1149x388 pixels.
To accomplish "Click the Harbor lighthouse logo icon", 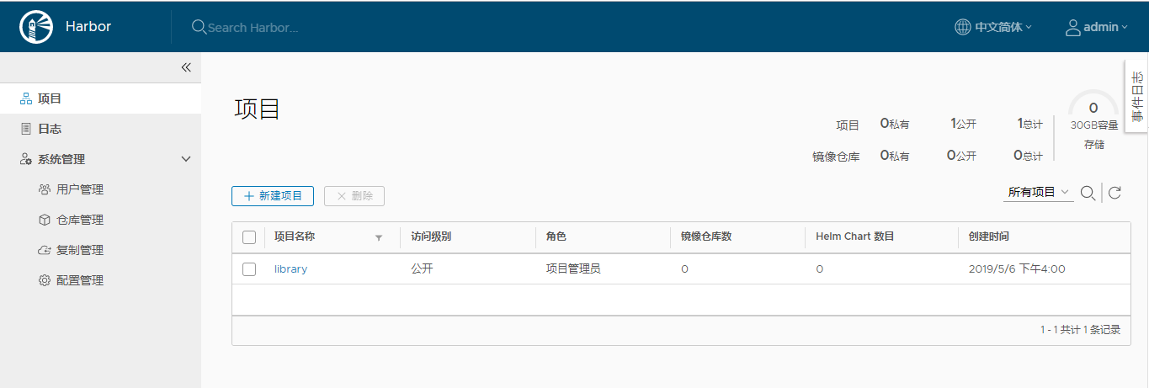I will click(x=36, y=27).
